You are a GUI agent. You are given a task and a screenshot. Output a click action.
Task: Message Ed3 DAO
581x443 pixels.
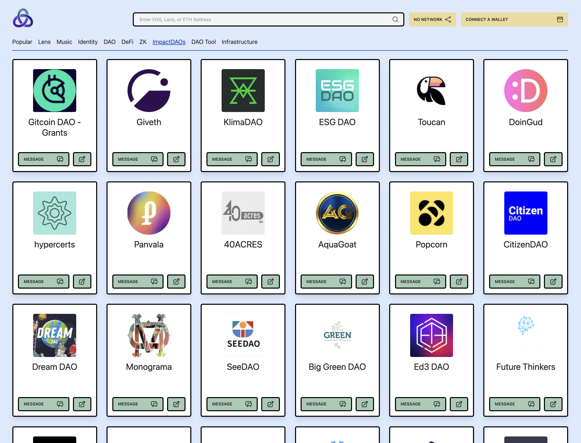420,404
